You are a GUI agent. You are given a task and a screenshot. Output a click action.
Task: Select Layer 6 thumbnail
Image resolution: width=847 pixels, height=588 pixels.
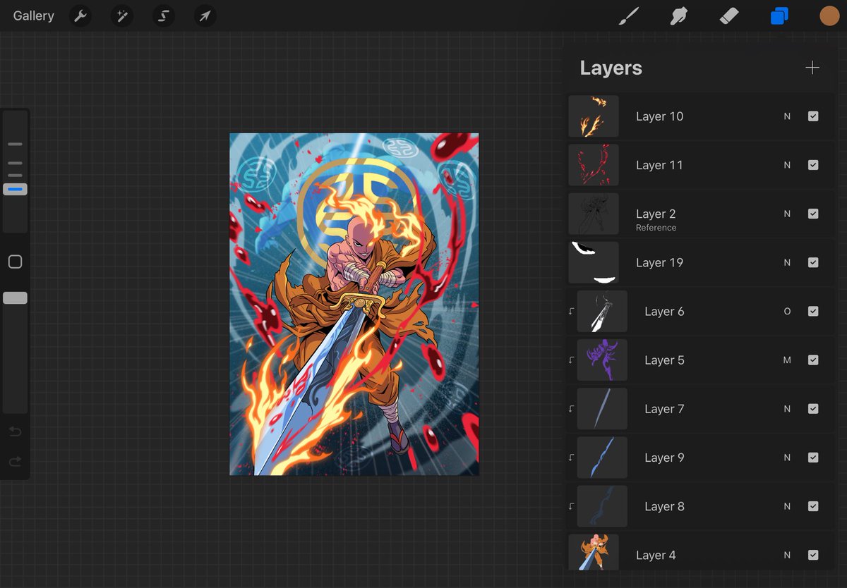coord(602,311)
